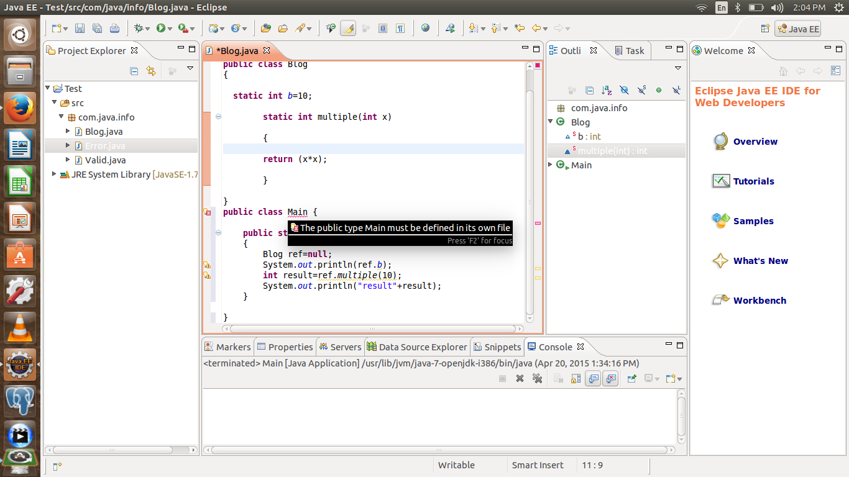Open the Tutorials link in the Welcome page

pyautogui.click(x=755, y=181)
